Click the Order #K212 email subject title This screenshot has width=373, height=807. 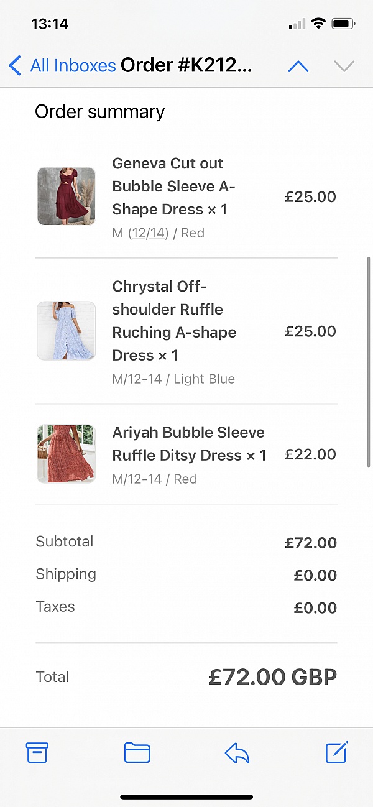186,65
